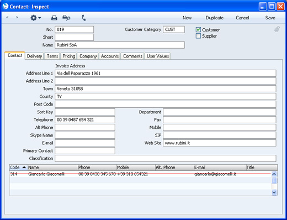
Task: Click the Print icon
Action: tap(54, 18)
